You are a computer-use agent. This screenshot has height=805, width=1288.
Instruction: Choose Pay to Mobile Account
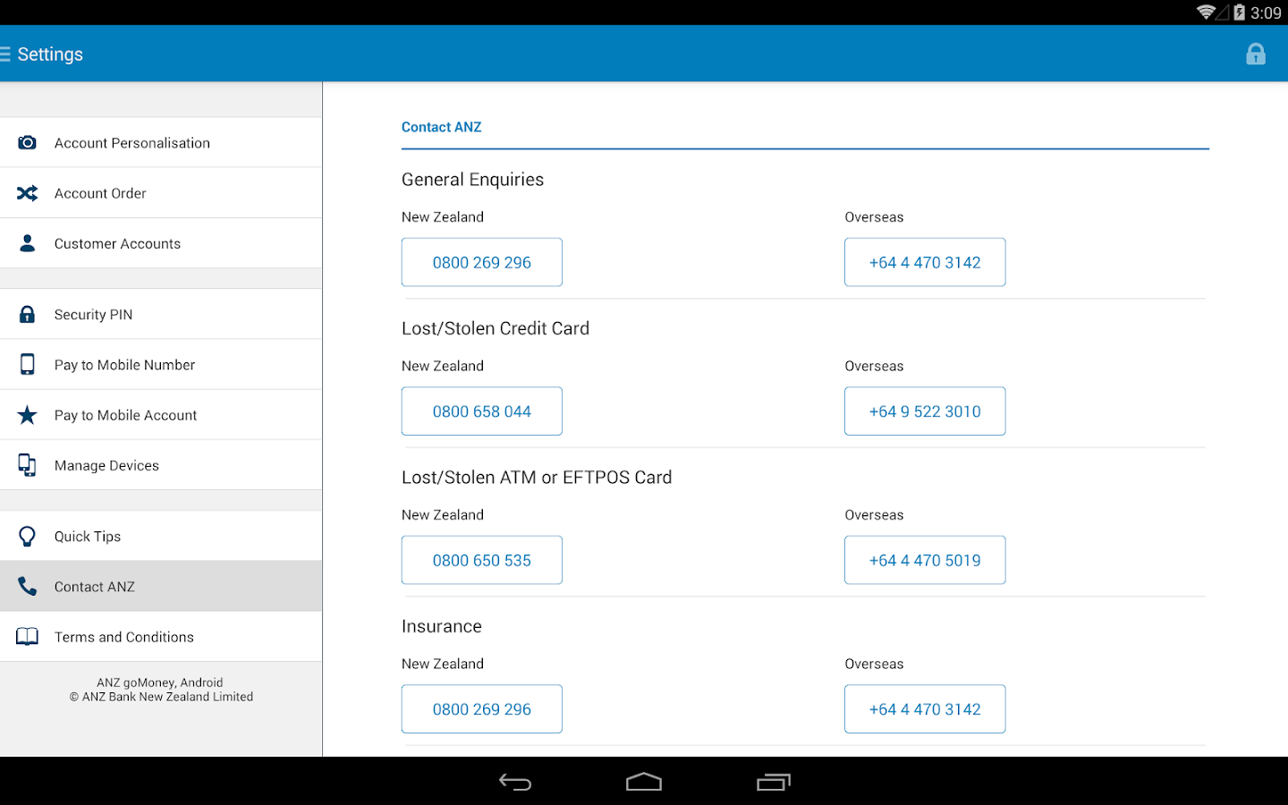[x=161, y=415]
